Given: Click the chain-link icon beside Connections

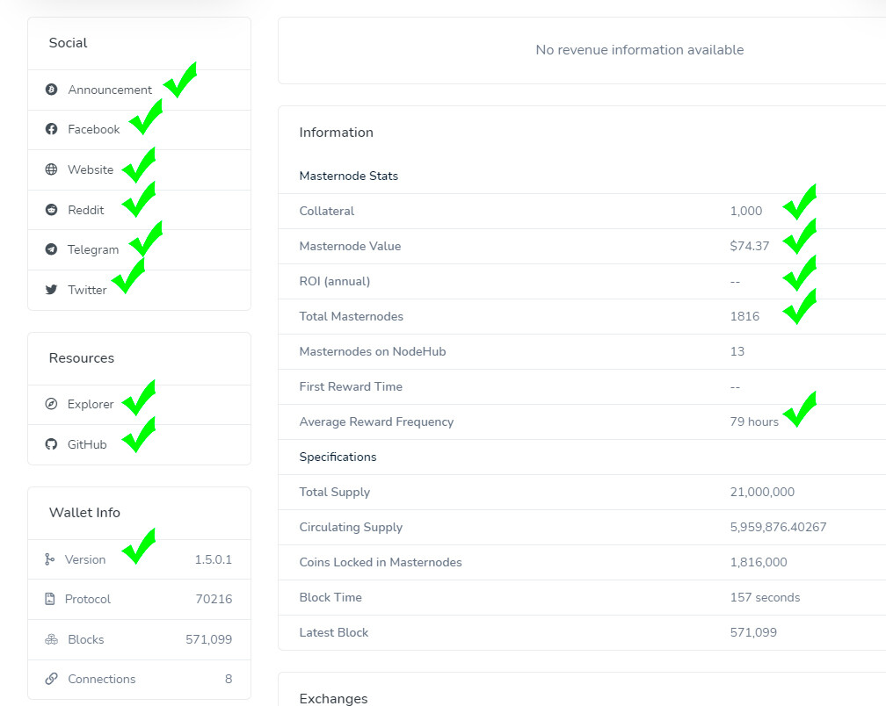Looking at the screenshot, I should tap(51, 679).
